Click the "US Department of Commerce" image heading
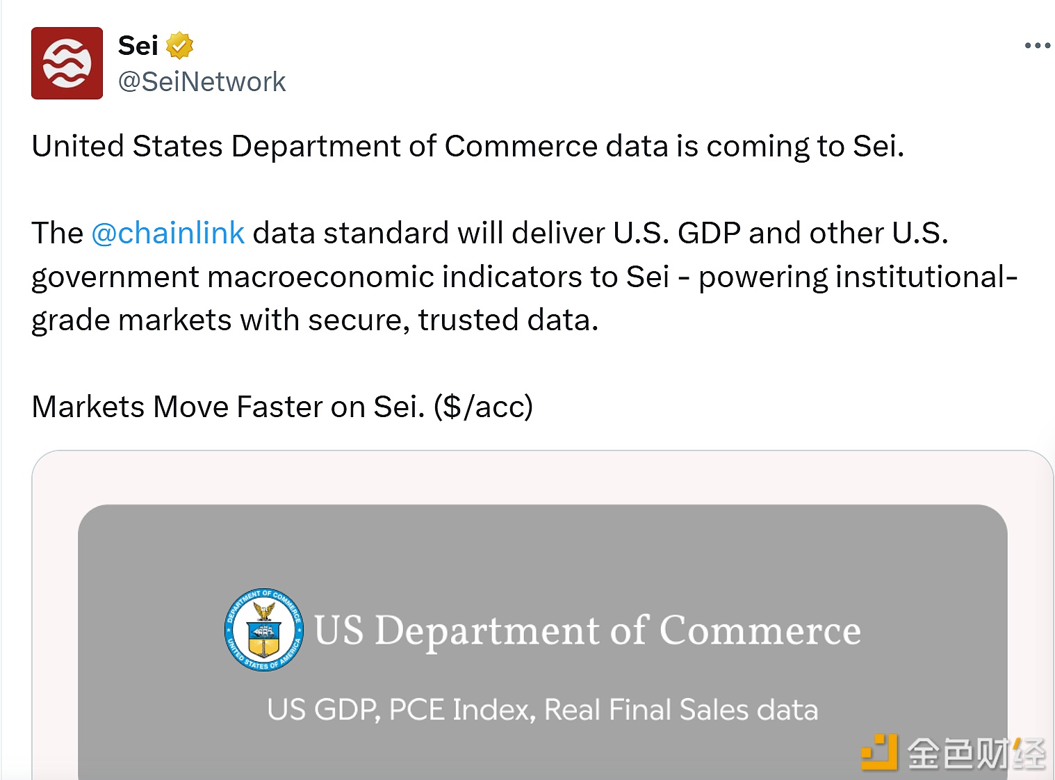Viewport: 1055px width, 780px height. tap(587, 631)
